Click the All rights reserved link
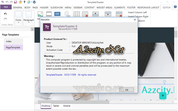 coord(87,75)
